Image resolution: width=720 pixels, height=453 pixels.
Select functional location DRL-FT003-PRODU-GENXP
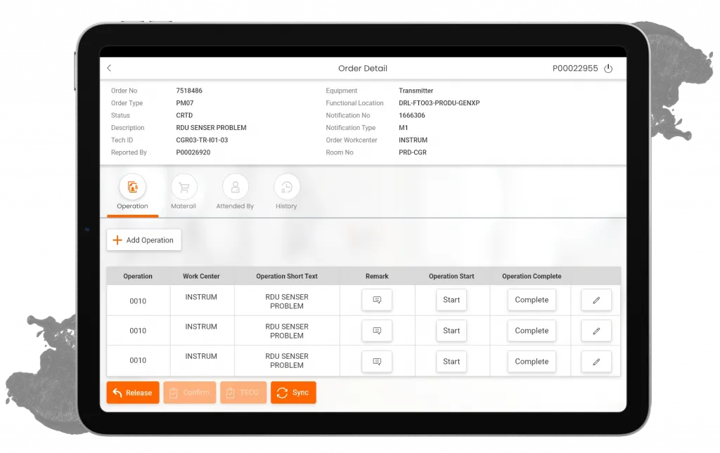pos(439,103)
